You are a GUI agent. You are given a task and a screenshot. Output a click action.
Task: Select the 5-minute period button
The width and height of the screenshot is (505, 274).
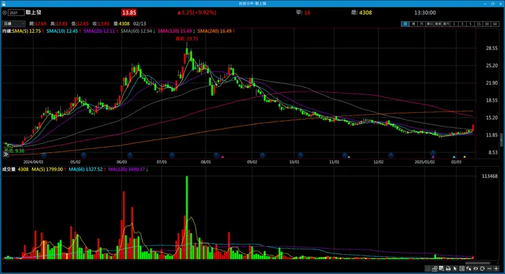(470, 24)
